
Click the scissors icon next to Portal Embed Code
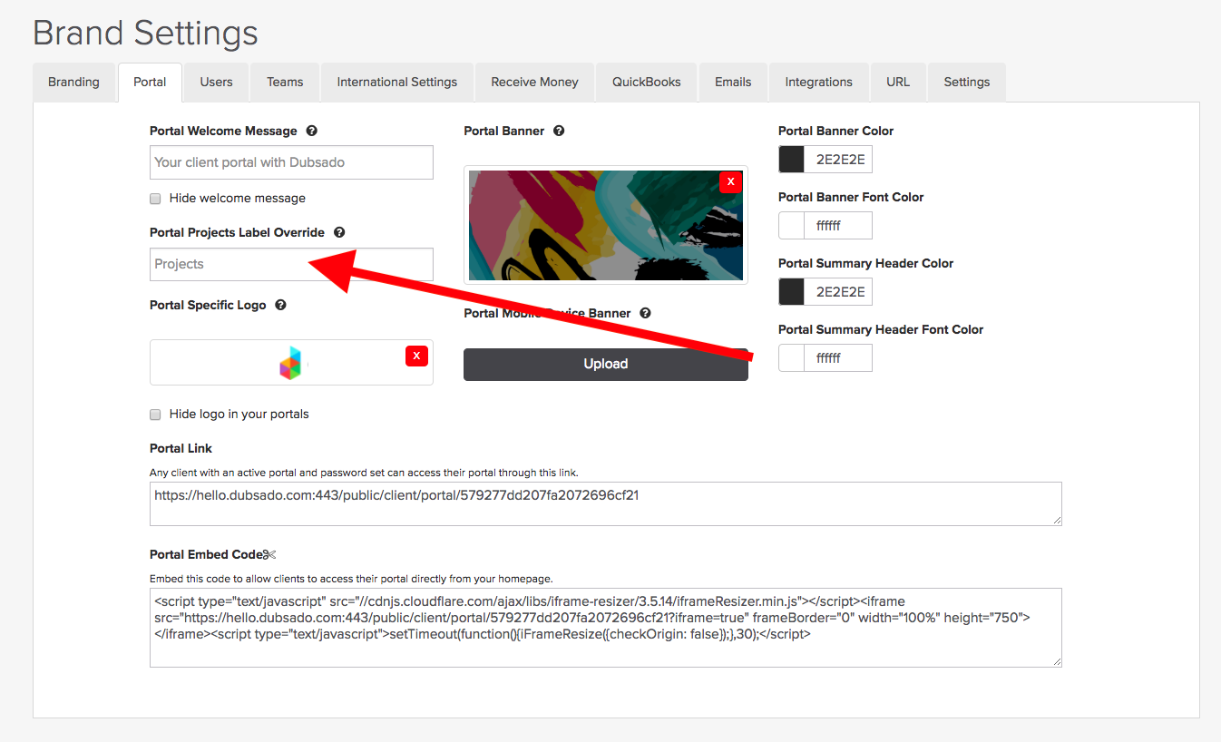(269, 554)
